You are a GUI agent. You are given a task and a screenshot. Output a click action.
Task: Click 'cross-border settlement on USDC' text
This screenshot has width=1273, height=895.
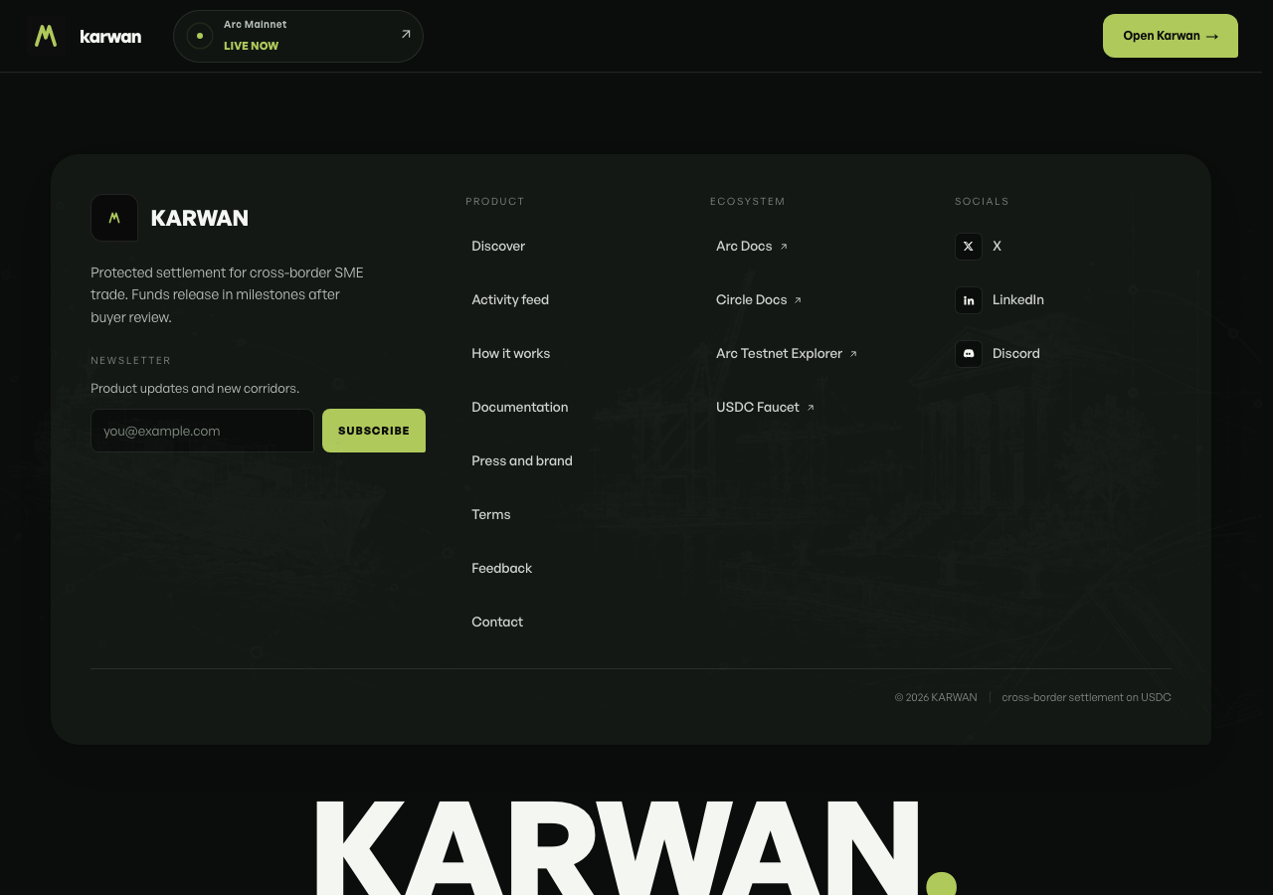tap(1086, 698)
